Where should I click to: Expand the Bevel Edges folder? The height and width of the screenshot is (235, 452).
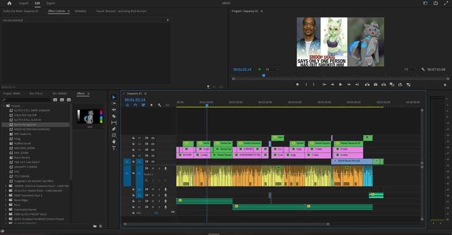(6, 200)
